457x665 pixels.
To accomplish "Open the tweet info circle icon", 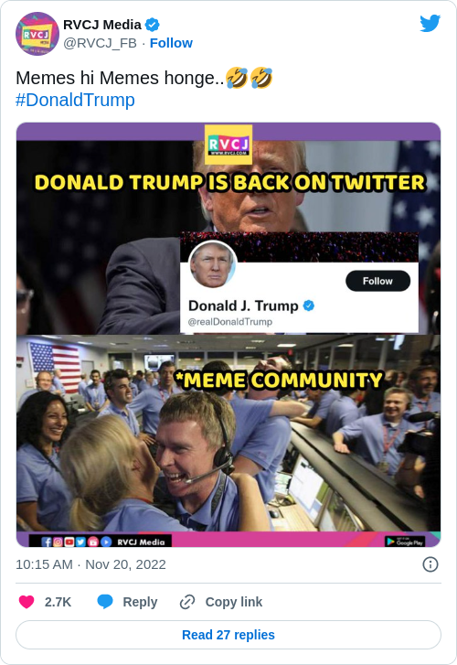I will coord(430,564).
